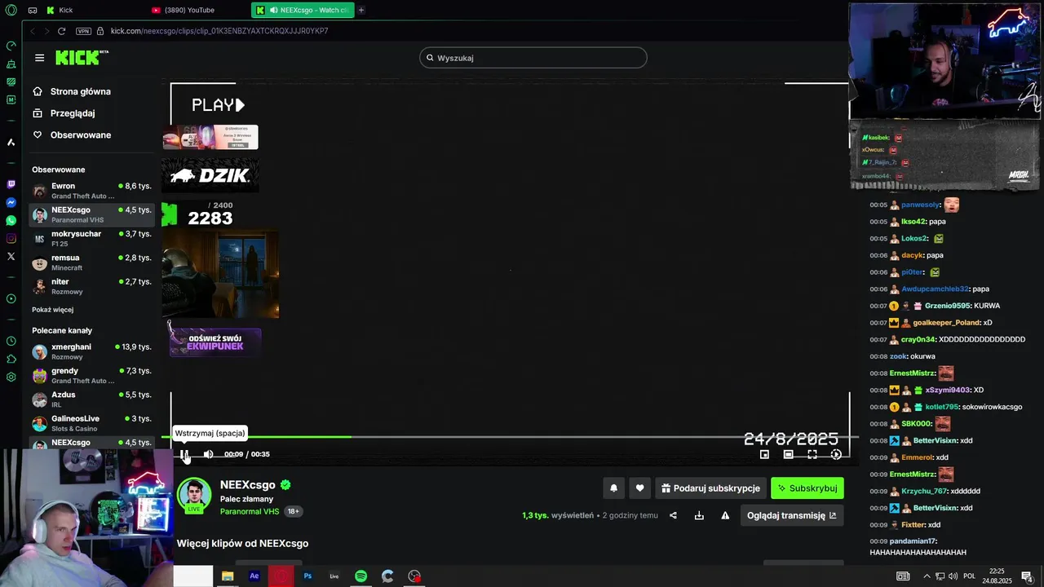Click the green Subskrybuj button

807,488
